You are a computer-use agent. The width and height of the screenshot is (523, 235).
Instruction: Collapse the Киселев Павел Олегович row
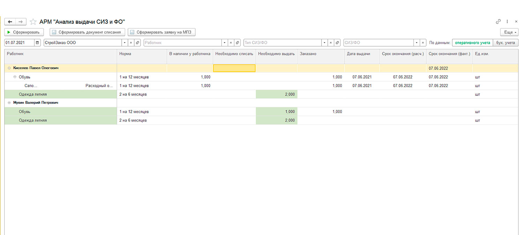pos(9,68)
